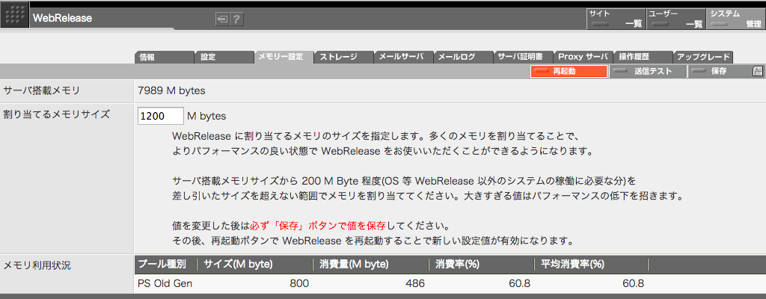Click the サイズ(M byte) column header
Image resolution: width=766 pixels, height=299 pixels.
point(238,265)
